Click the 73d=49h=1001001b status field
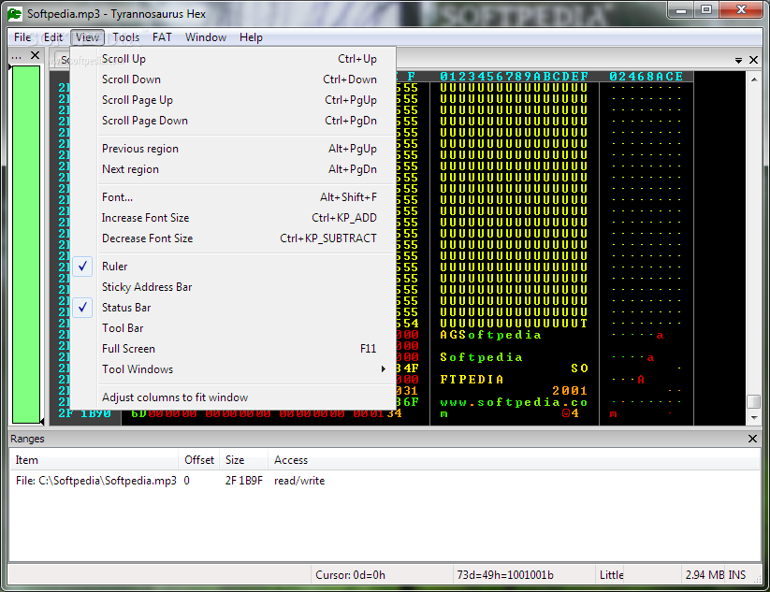This screenshot has height=592, width=770. (524, 575)
